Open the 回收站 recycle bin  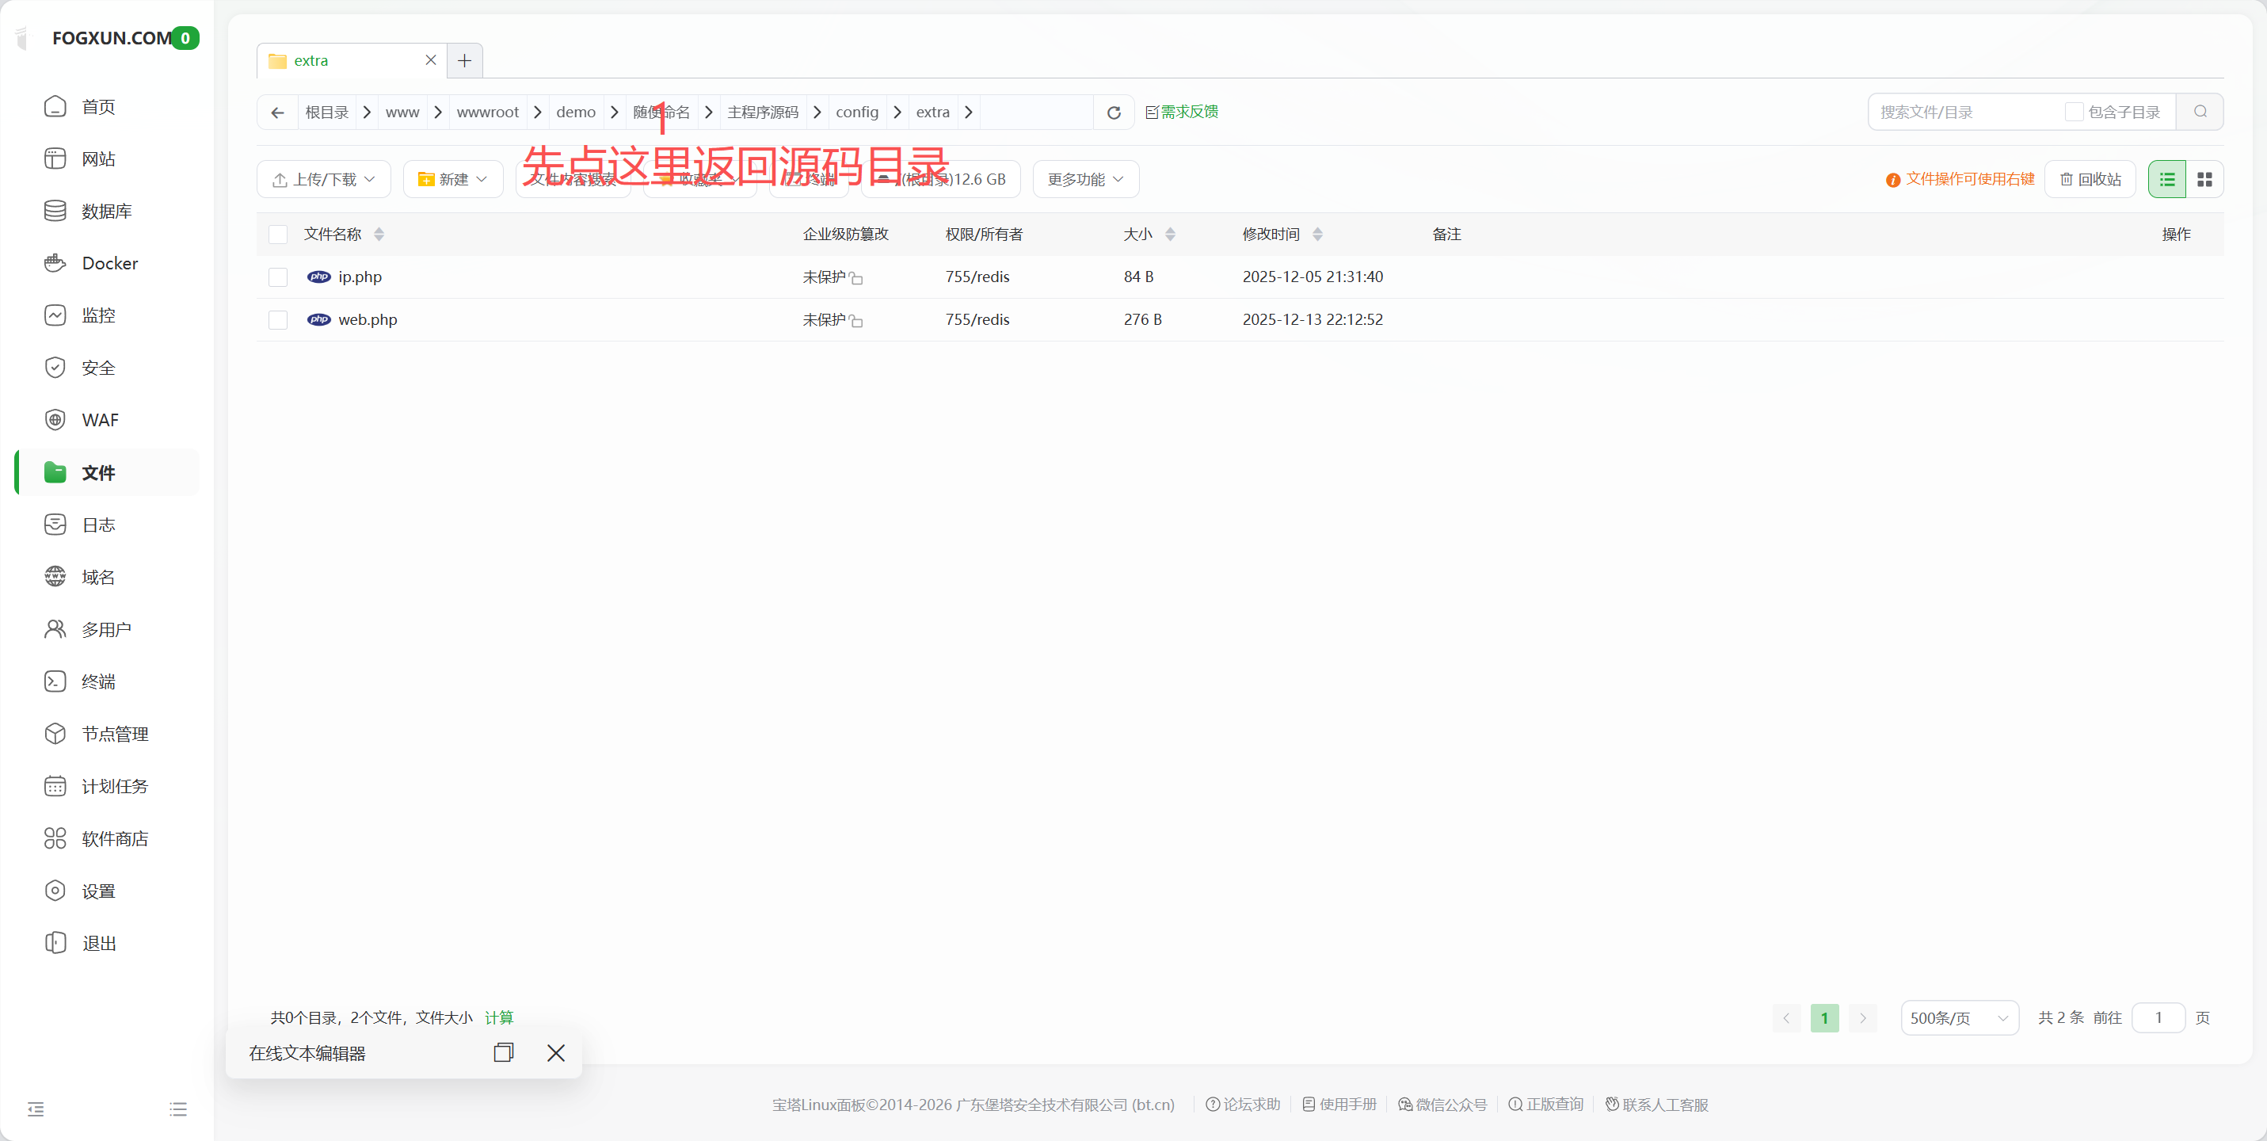tap(2090, 179)
